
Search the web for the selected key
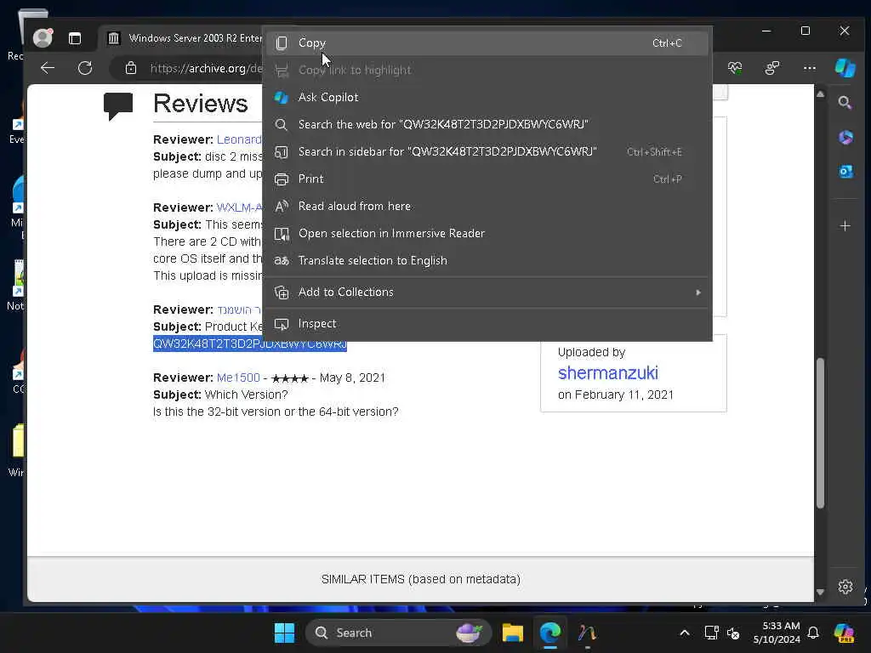[487, 124]
